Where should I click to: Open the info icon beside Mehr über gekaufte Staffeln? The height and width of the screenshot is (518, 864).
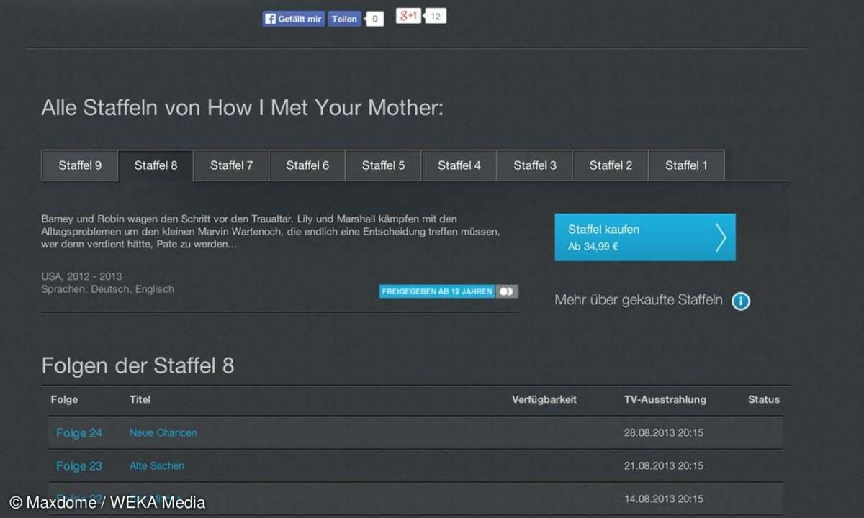coord(741,301)
